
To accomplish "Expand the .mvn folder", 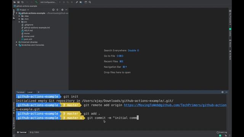I will [x=19, y=19].
